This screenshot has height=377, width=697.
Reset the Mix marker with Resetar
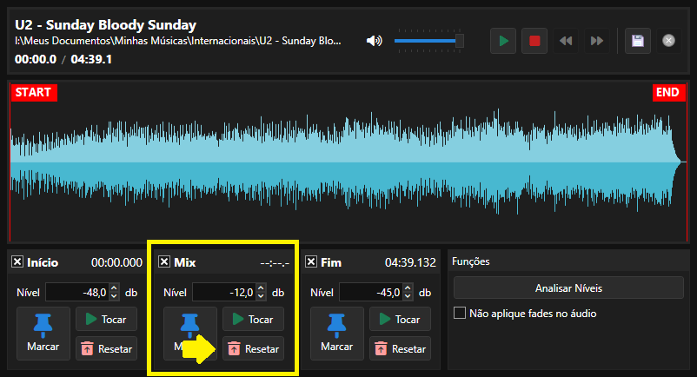[x=253, y=348]
